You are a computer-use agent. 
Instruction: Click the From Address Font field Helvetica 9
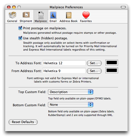pos(64,71)
